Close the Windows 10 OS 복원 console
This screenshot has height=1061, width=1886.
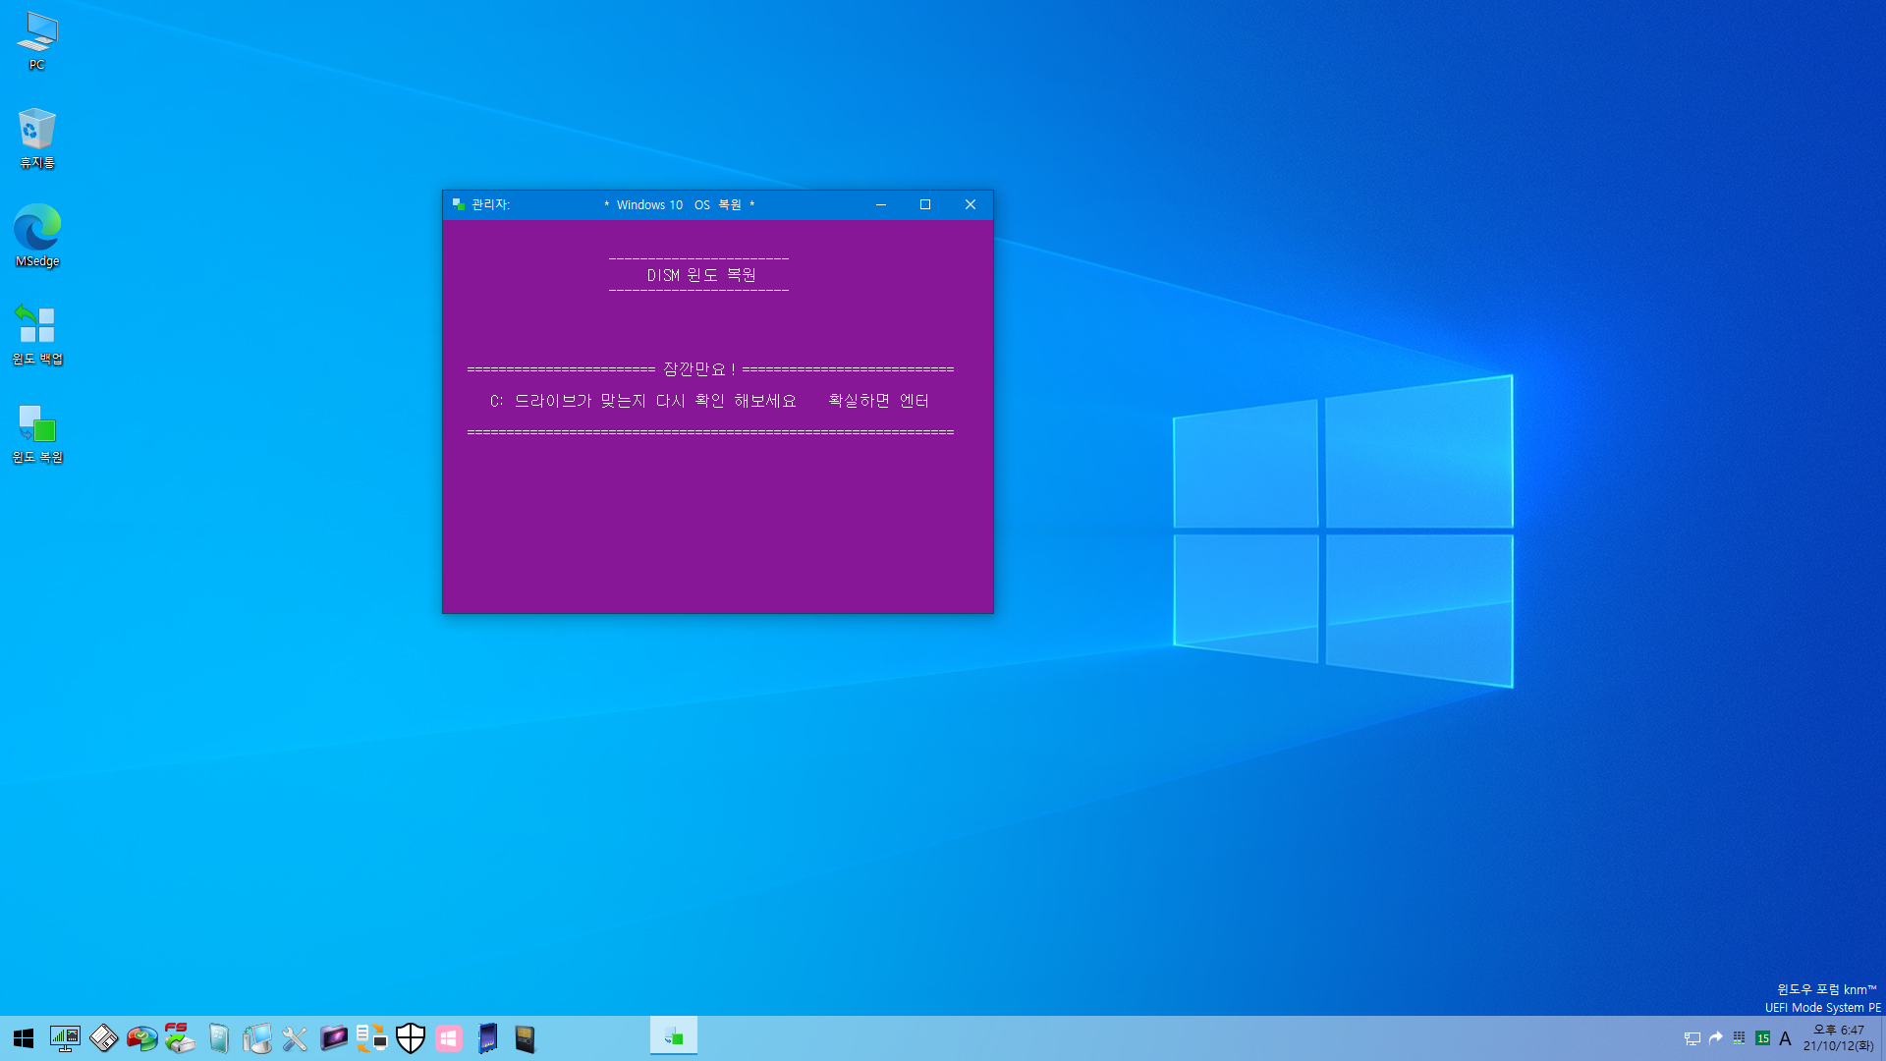(x=971, y=204)
